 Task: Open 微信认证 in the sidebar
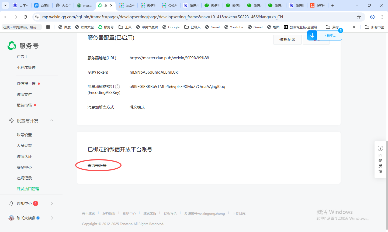coord(24,156)
